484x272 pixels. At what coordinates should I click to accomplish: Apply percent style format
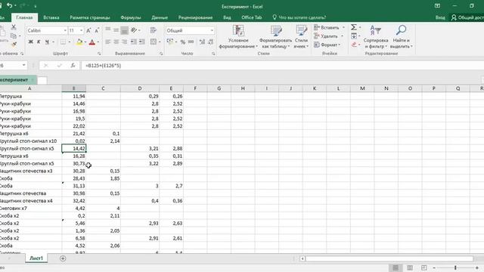[183, 42]
